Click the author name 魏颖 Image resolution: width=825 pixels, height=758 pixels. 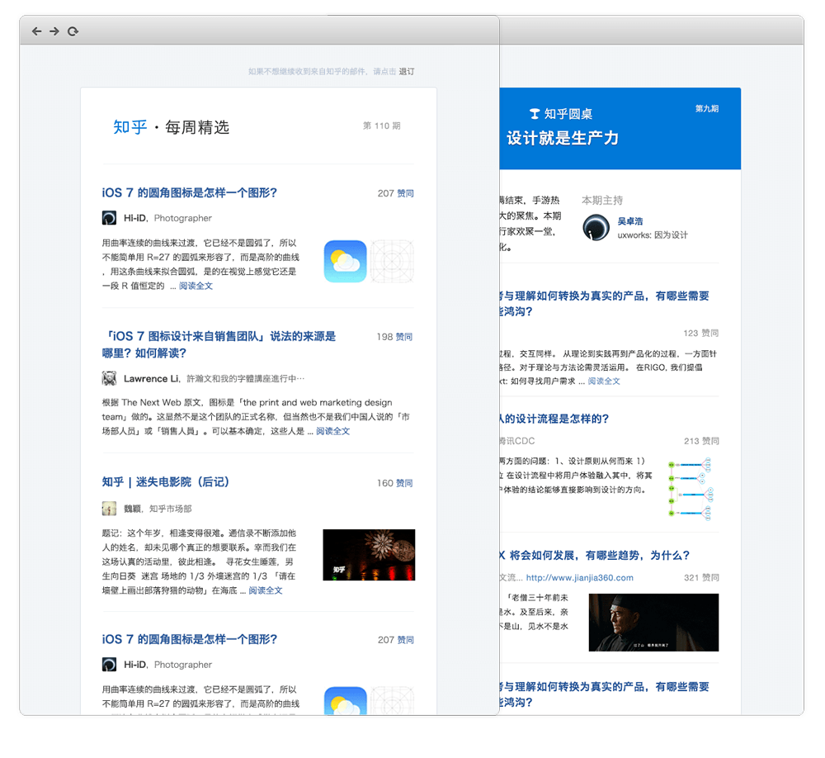point(132,509)
